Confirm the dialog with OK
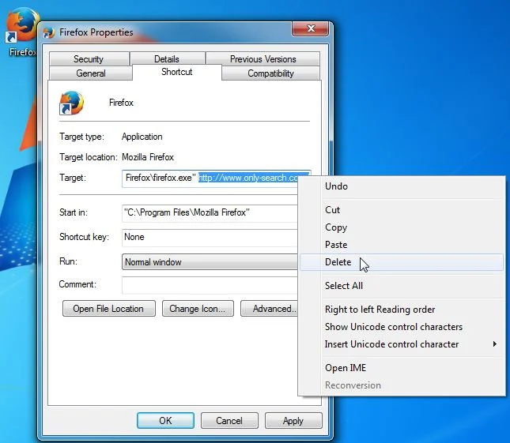 click(165, 421)
